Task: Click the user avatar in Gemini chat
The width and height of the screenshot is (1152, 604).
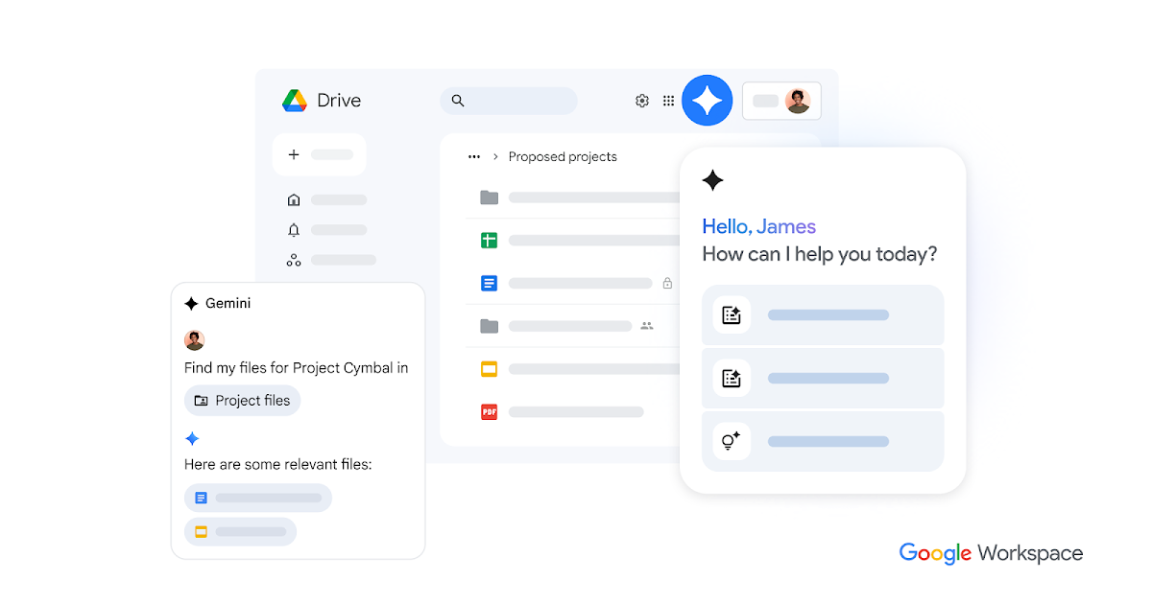Action: (x=195, y=340)
